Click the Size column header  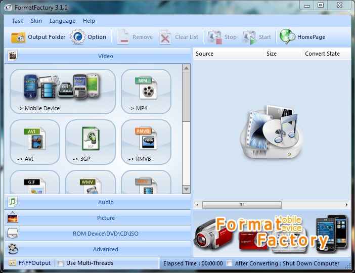pyautogui.click(x=283, y=54)
